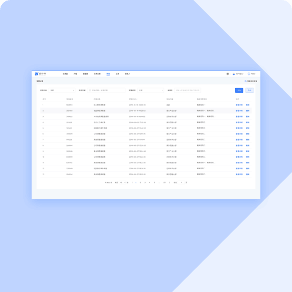Click the blue query button
Screen dimensions: 292x292
pyautogui.click(x=239, y=90)
